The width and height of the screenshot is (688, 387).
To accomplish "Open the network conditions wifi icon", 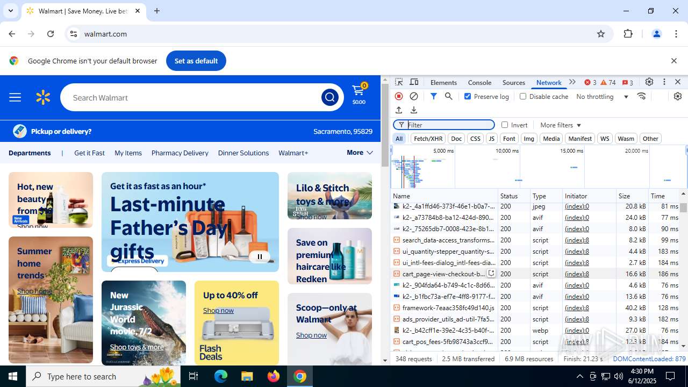I will pos(641,96).
